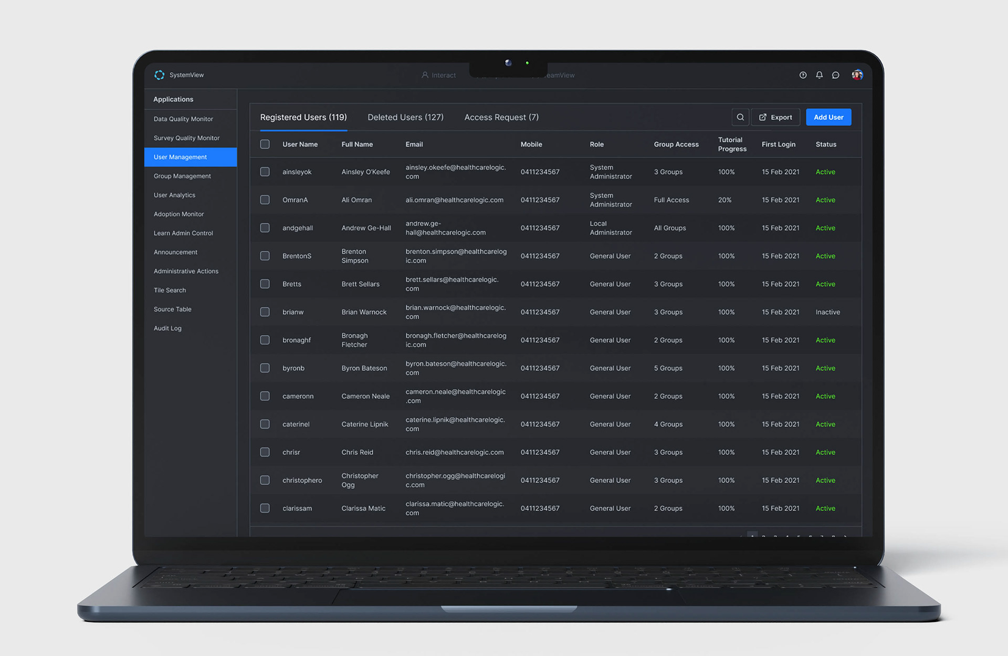Image resolution: width=1008 pixels, height=656 pixels.
Task: Check the christophero row checkbox
Action: coord(265,480)
